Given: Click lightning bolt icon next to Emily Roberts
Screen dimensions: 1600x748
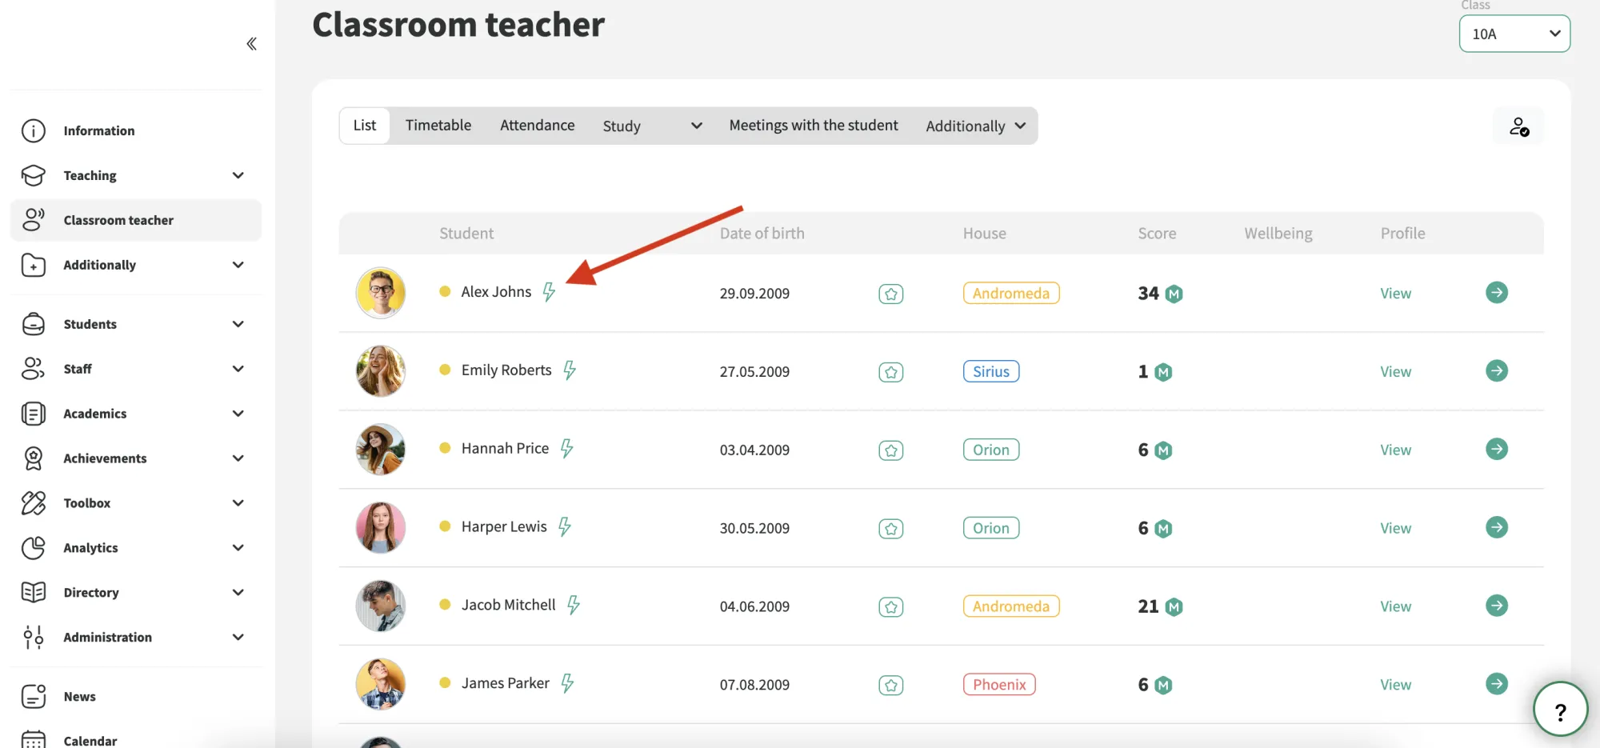Looking at the screenshot, I should click(x=570, y=370).
